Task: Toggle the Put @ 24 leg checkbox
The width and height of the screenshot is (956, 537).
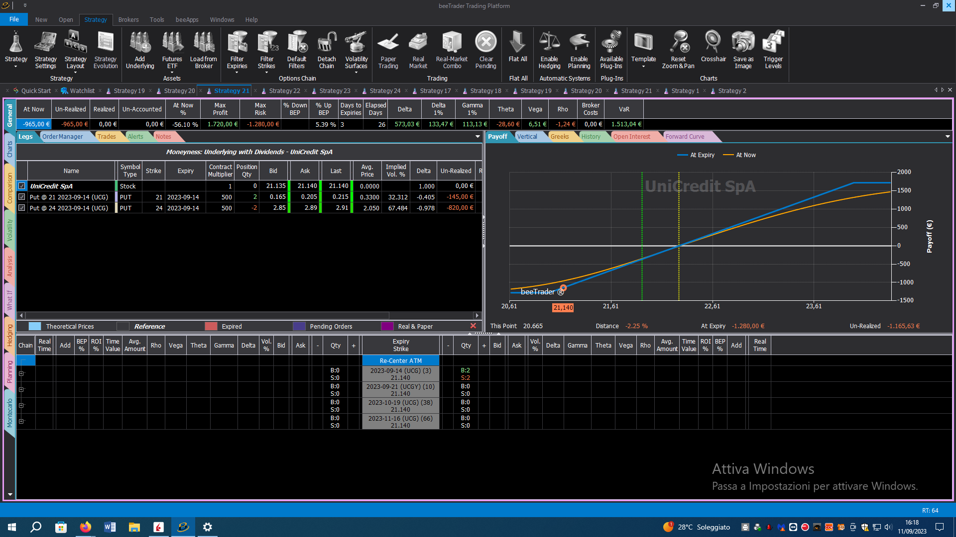Action: pyautogui.click(x=22, y=208)
